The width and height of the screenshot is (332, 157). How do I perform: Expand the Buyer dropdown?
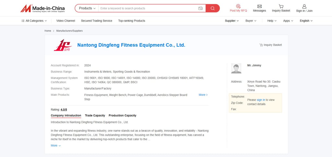click(x=251, y=21)
